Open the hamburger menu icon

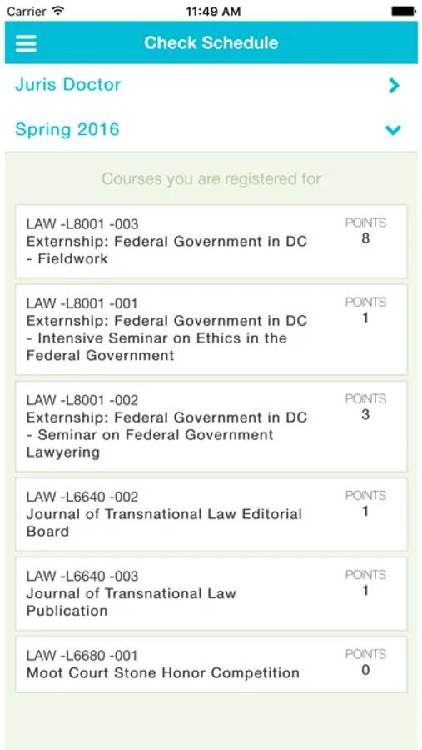coord(26,43)
